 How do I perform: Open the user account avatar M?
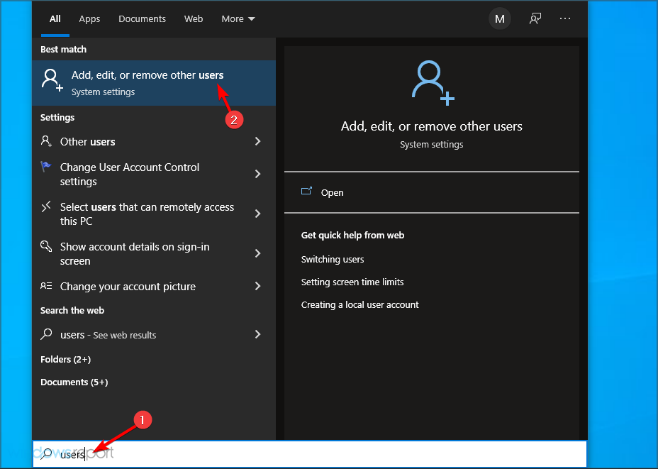pos(499,19)
